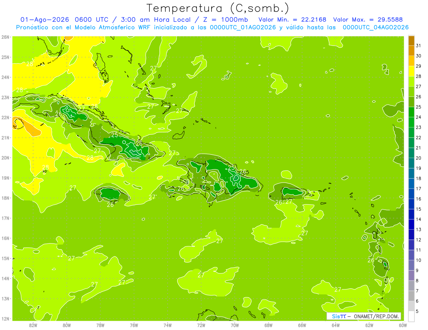The width and height of the screenshot is (428, 330).
Task: Click "Valor Max. = 29.5588" in header
Action: (368, 20)
